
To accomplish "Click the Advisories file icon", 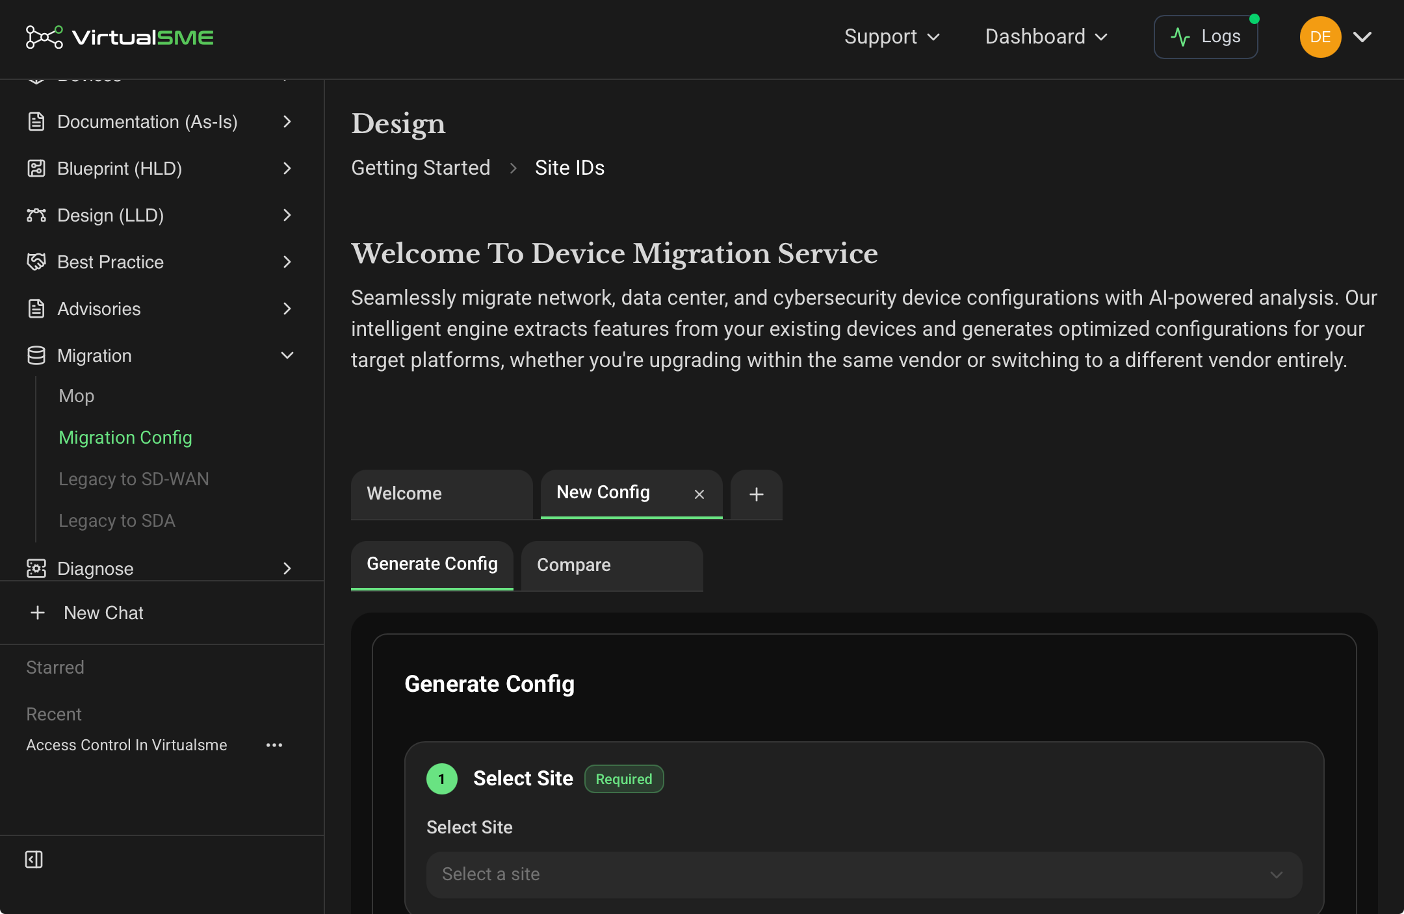I will pyautogui.click(x=36, y=309).
